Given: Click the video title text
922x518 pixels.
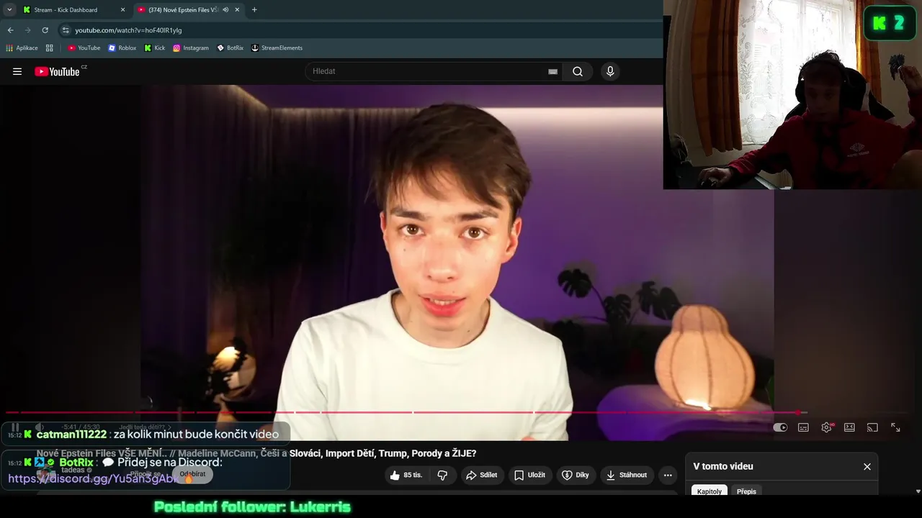Looking at the screenshot, I should (256, 453).
